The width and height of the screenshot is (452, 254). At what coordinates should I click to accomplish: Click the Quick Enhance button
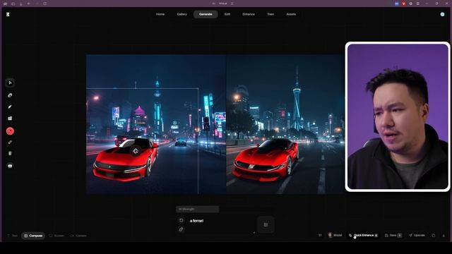point(364,235)
